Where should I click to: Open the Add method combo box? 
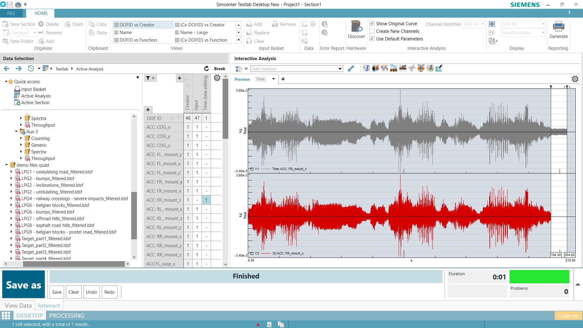point(297,69)
